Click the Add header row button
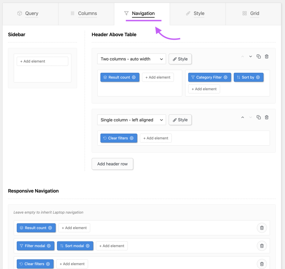Image resolution: width=285 pixels, height=269 pixels. 112,164
